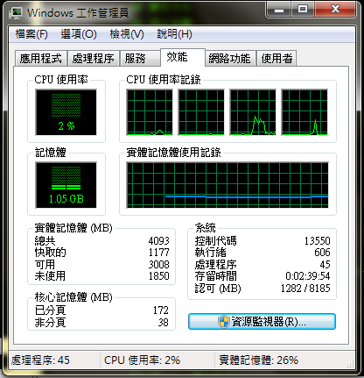Viewport: 364px width, 378px height.
Task: Click the third CPU core history graph
Action: pyautogui.click(x=253, y=112)
